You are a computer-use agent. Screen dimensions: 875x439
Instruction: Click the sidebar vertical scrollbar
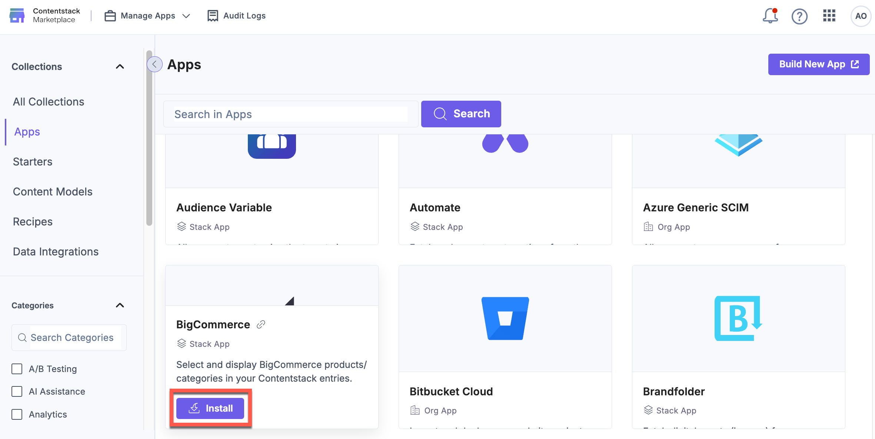click(149, 138)
